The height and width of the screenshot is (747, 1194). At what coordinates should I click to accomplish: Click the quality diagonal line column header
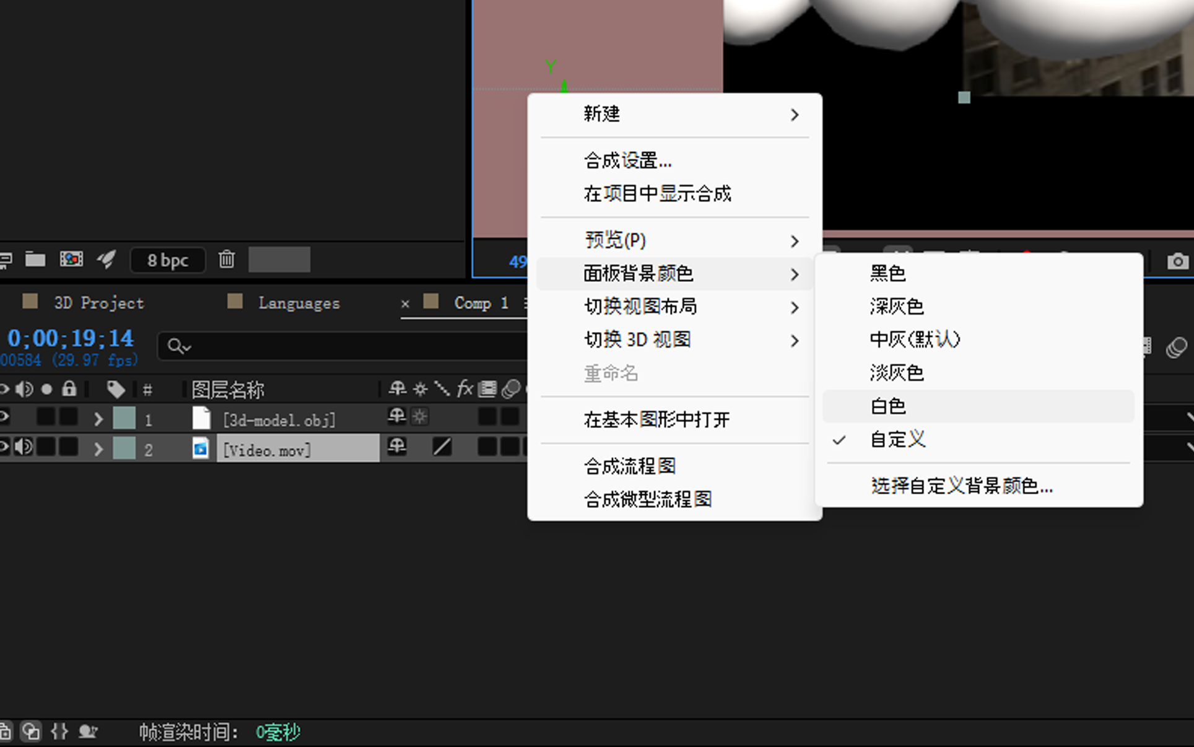442,388
